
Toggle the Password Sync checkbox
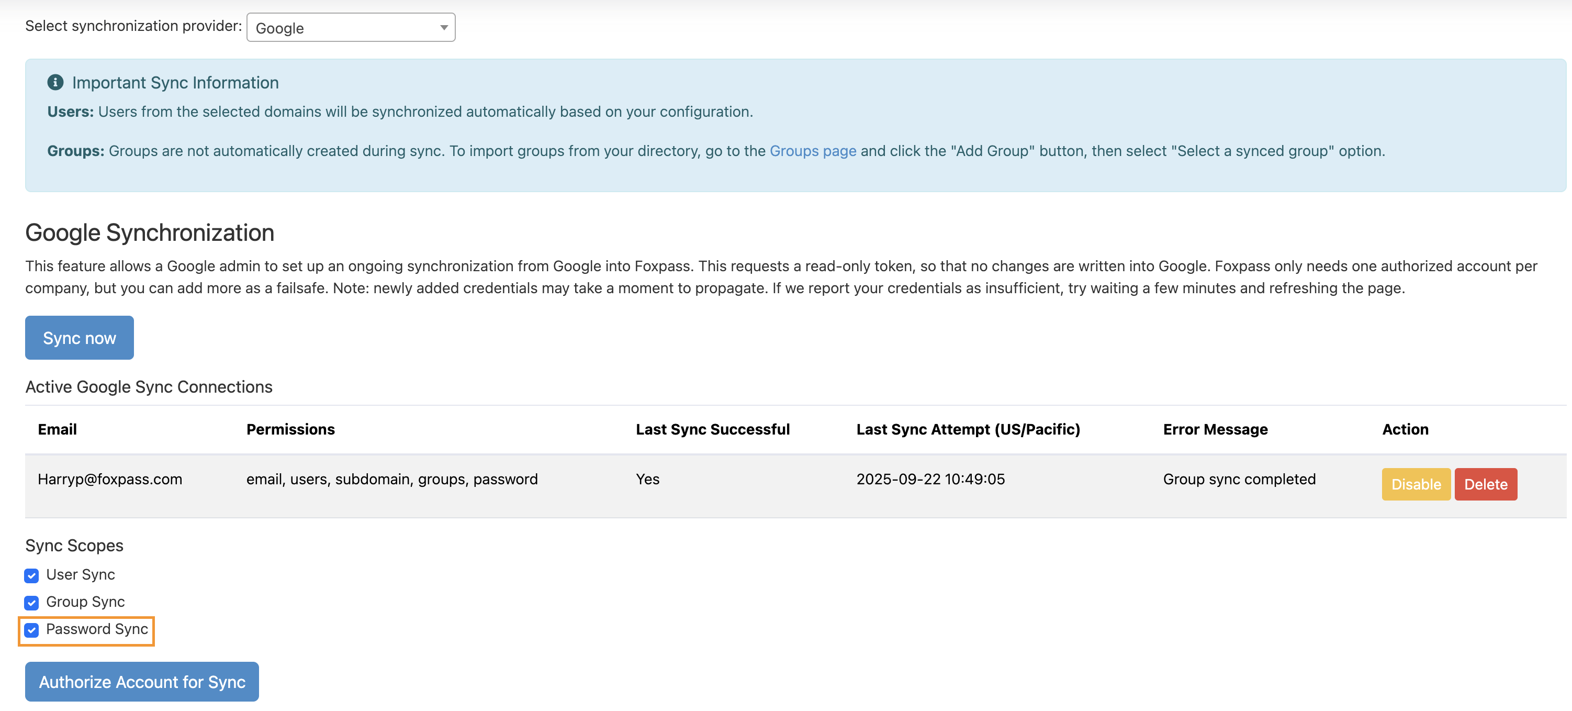click(x=32, y=630)
